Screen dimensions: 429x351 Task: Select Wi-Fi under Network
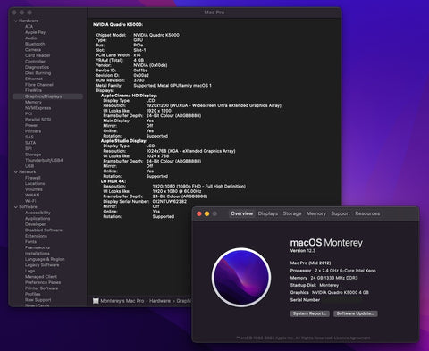tap(30, 201)
